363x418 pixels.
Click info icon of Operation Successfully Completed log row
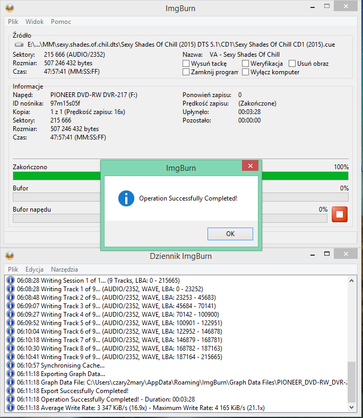point(11,399)
